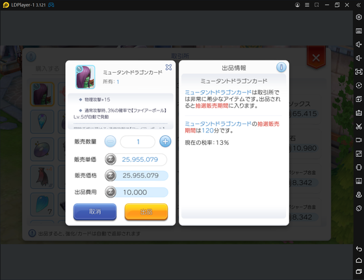
Task: Click Android recent apps icon
Action: [x=359, y=272]
